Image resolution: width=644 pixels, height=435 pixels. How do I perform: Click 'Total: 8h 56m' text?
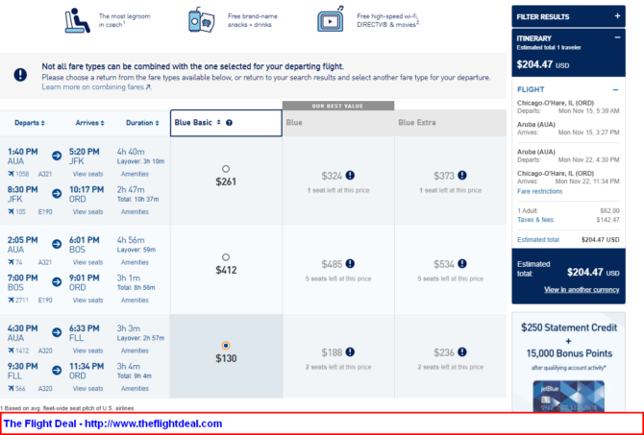(136, 288)
